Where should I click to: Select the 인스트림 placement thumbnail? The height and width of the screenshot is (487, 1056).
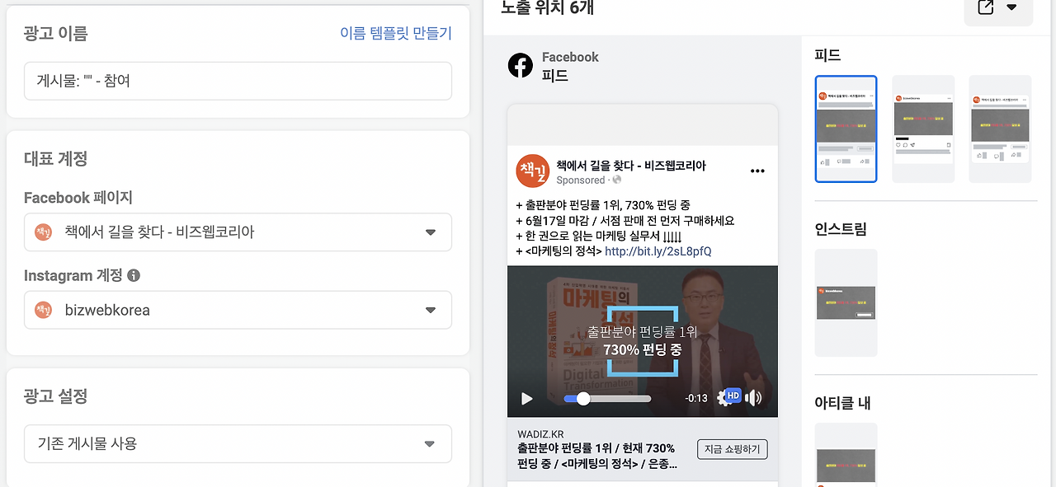click(846, 302)
